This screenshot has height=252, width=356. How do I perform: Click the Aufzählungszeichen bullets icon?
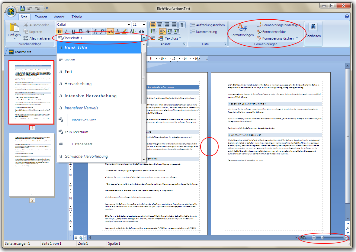(193, 25)
